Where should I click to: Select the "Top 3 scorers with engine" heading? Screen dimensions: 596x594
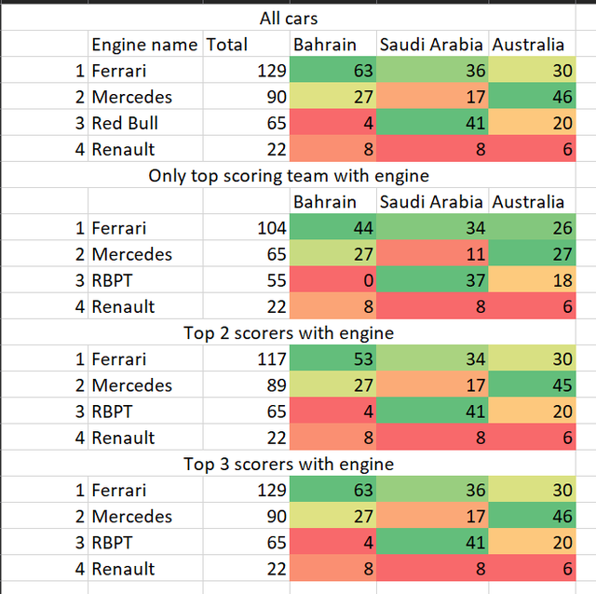289,464
